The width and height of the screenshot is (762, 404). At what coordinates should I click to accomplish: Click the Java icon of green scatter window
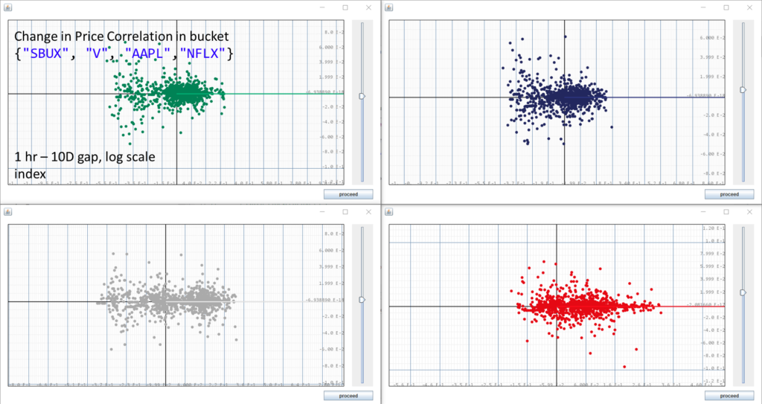(7, 7)
